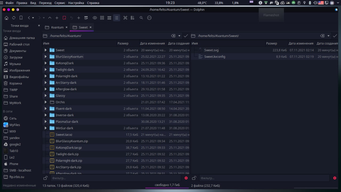Viewport: 341px width, 192px height.
Task: Open TWRP in the places sidebar
Action: click(13, 90)
